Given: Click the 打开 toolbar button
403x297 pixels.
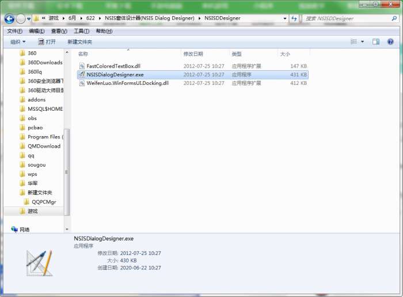Looking at the screenshot, I should pos(47,42).
